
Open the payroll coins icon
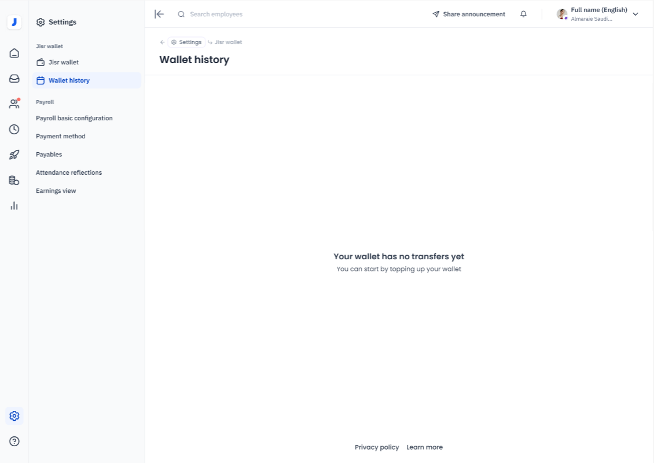pyautogui.click(x=14, y=180)
